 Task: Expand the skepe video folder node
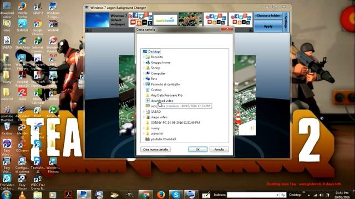point(144,117)
